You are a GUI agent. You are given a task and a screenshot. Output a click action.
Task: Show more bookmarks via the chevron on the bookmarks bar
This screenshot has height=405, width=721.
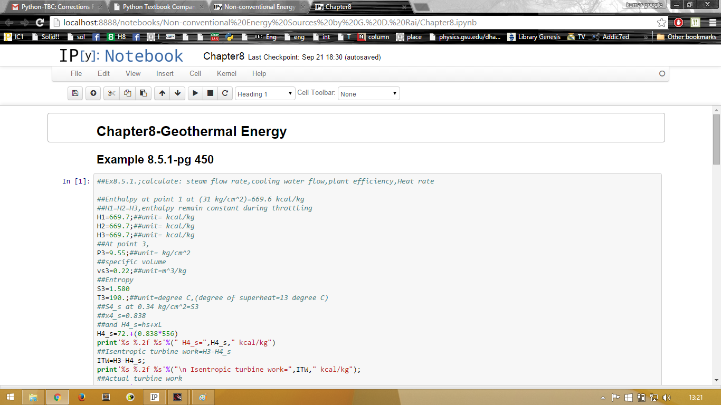click(646, 37)
